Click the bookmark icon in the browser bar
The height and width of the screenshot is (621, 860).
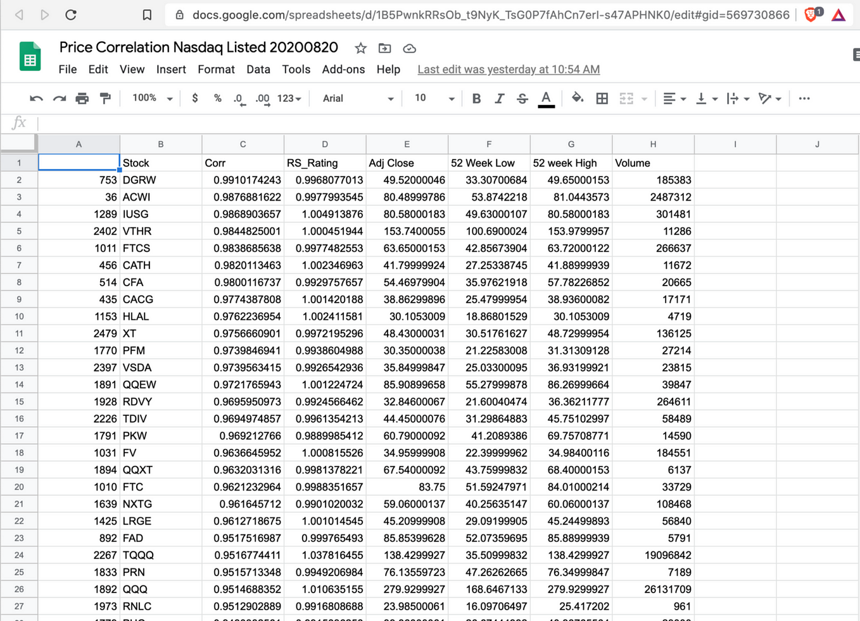(147, 15)
